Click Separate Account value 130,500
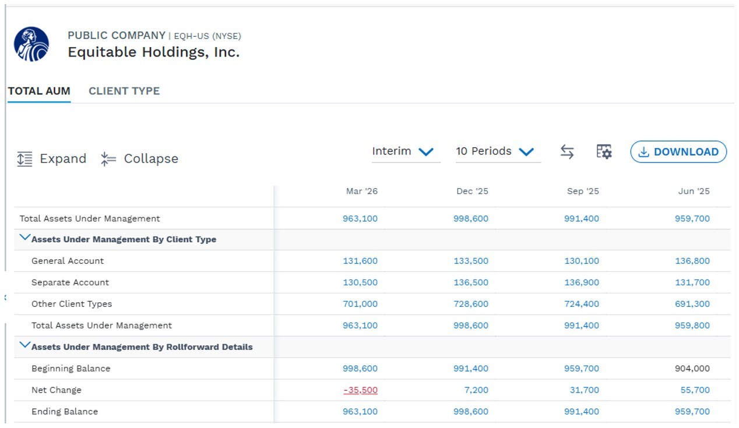 point(360,282)
